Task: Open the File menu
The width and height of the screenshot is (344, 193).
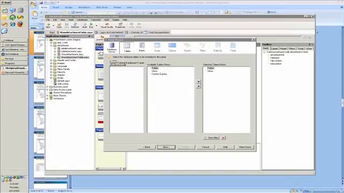Action: 48,20
